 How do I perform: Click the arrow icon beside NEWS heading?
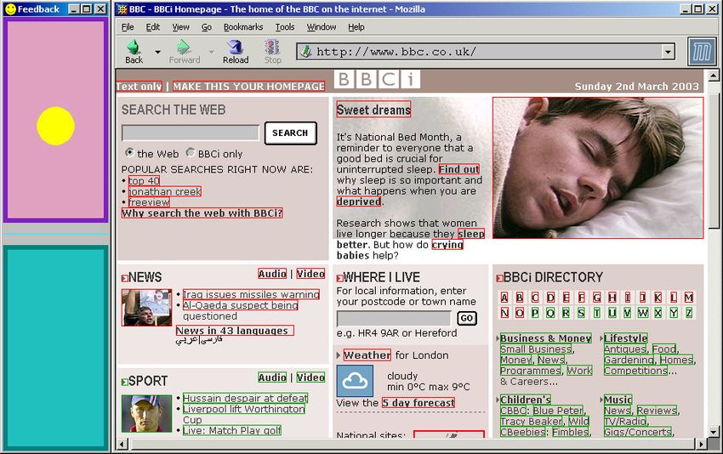(x=124, y=278)
